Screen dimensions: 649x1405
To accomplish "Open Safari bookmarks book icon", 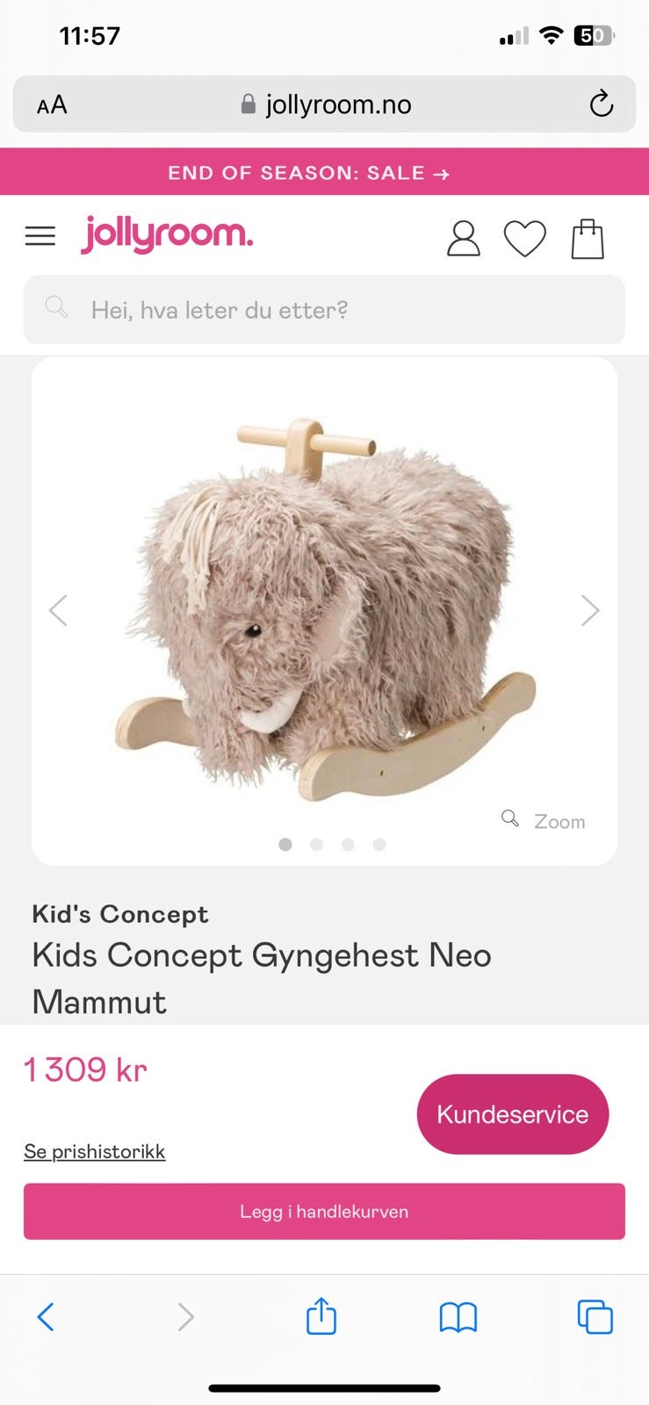I will pyautogui.click(x=458, y=1317).
